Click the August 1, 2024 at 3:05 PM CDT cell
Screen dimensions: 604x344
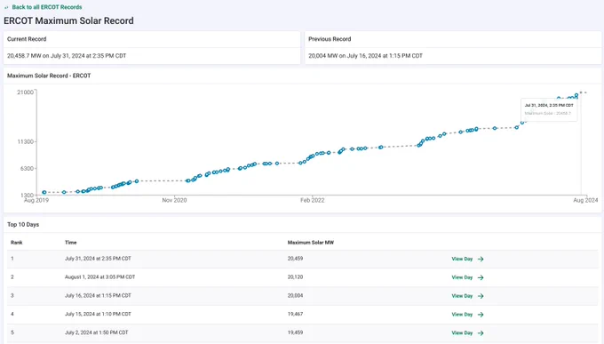coord(99,277)
